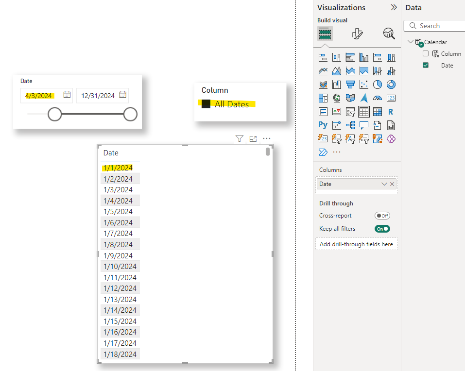Select the stacked column chart visual
Viewport: 465px width, 371px height.
click(336, 57)
